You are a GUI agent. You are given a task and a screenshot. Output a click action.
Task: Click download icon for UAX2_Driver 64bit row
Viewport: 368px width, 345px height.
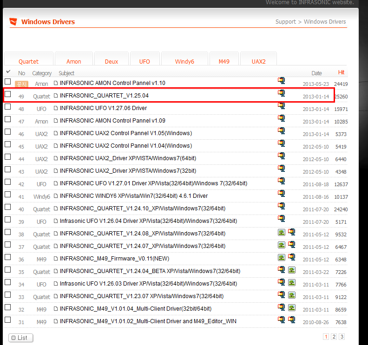pyautogui.click(x=282, y=156)
